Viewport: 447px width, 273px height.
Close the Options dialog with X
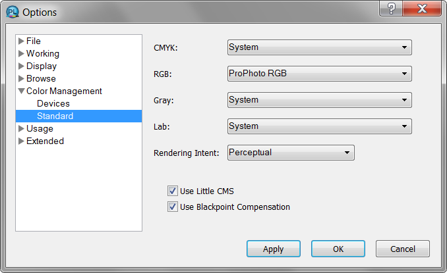point(422,9)
